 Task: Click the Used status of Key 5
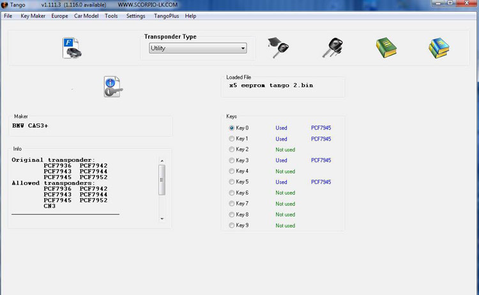coord(281,182)
